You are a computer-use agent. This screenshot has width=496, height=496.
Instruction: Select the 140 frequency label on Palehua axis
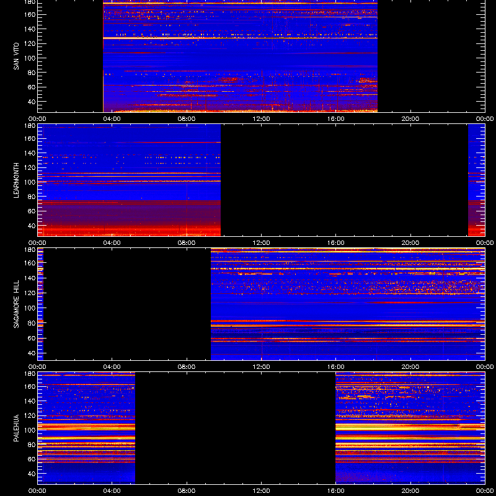[30, 401]
